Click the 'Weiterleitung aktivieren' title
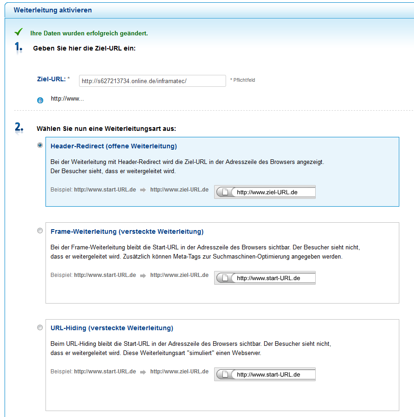 pyautogui.click(x=53, y=10)
